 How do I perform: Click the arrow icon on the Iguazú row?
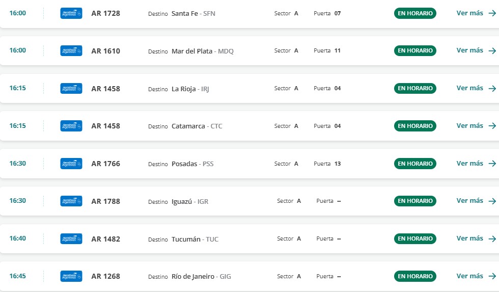click(x=492, y=201)
